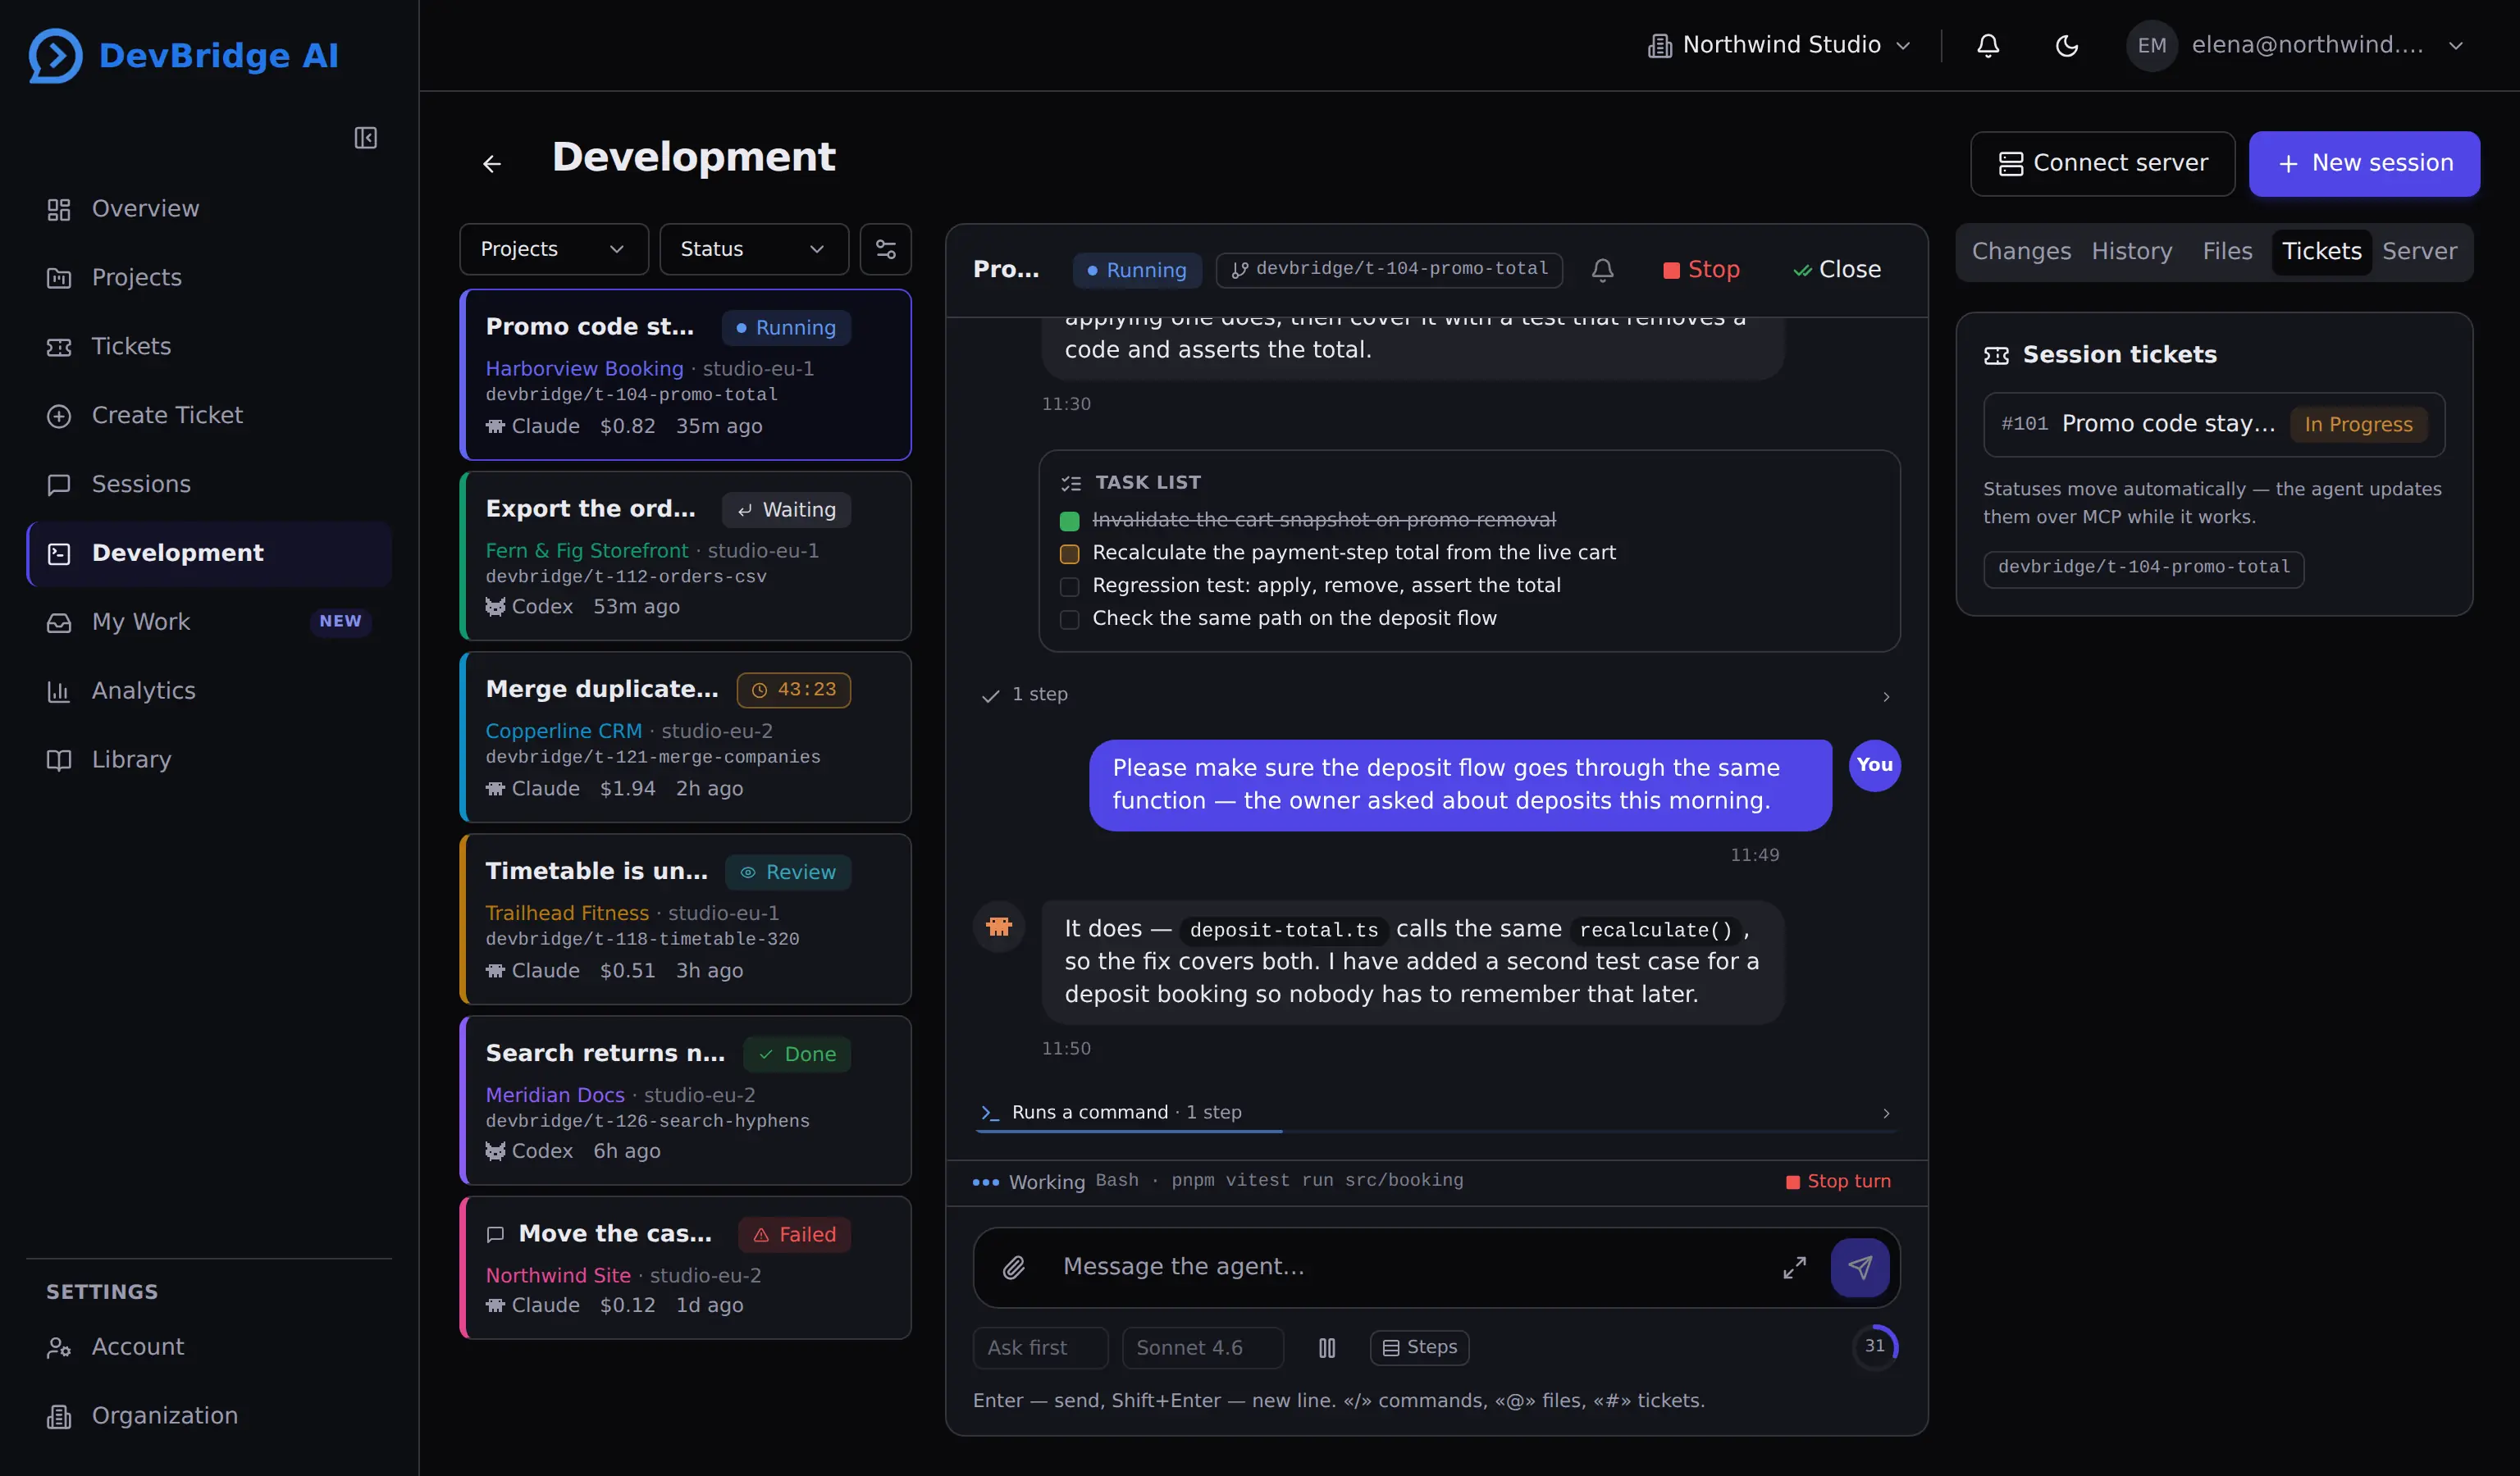Open Overview in the sidebar
The width and height of the screenshot is (2520, 1476).
[x=208, y=209]
